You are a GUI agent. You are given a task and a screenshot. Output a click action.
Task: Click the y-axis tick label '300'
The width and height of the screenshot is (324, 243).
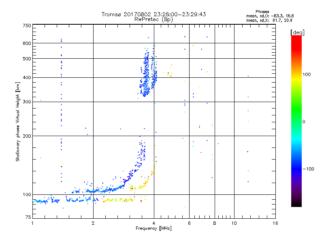click(x=27, y=102)
